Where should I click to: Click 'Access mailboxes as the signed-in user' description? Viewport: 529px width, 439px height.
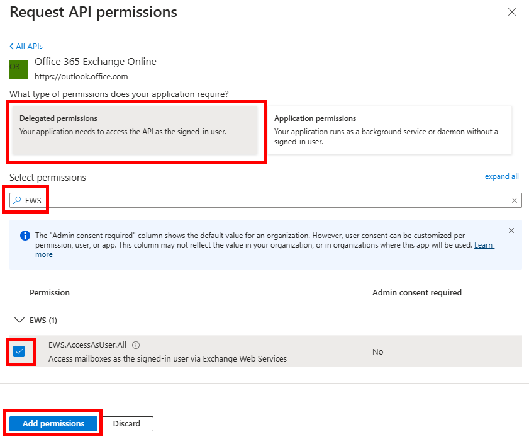(168, 358)
